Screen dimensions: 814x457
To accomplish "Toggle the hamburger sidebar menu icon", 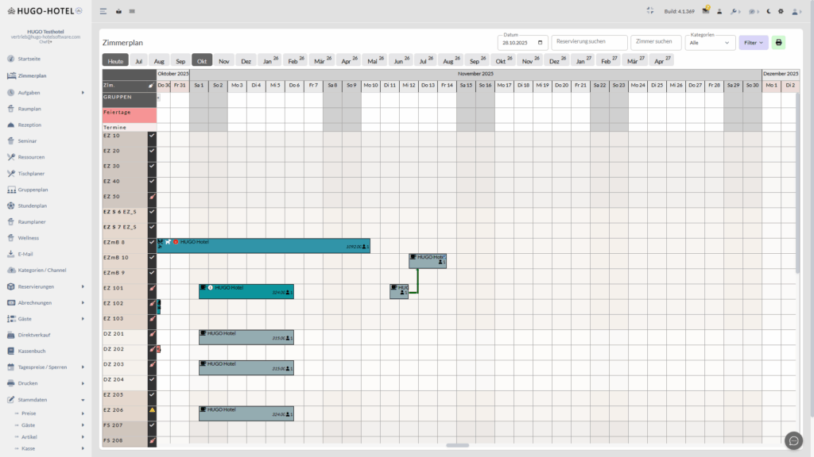I will pos(103,12).
